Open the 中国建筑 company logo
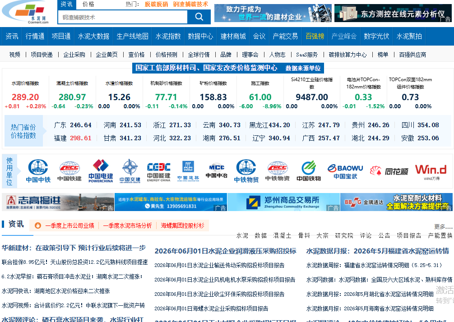This screenshot has width=454, height=322. tap(188, 171)
